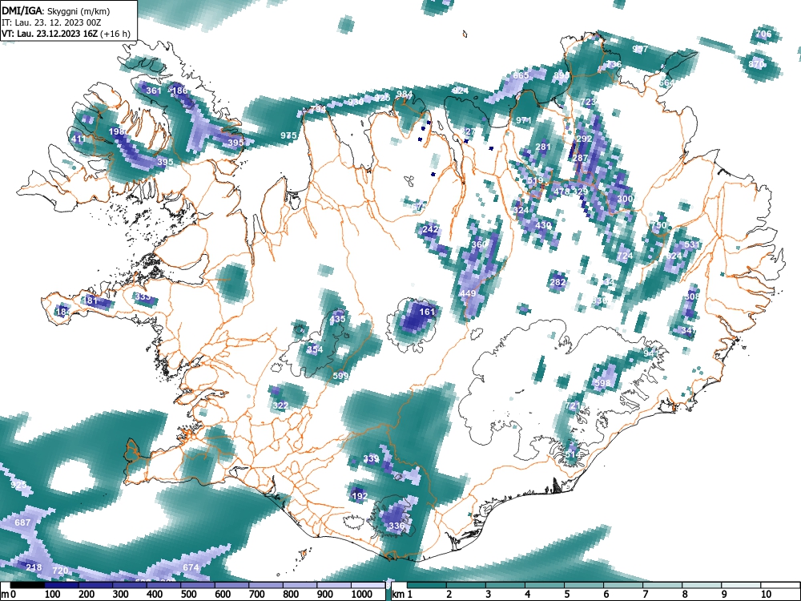Click the 354 visibility value
Screen dimensions: 801x601
(315, 349)
